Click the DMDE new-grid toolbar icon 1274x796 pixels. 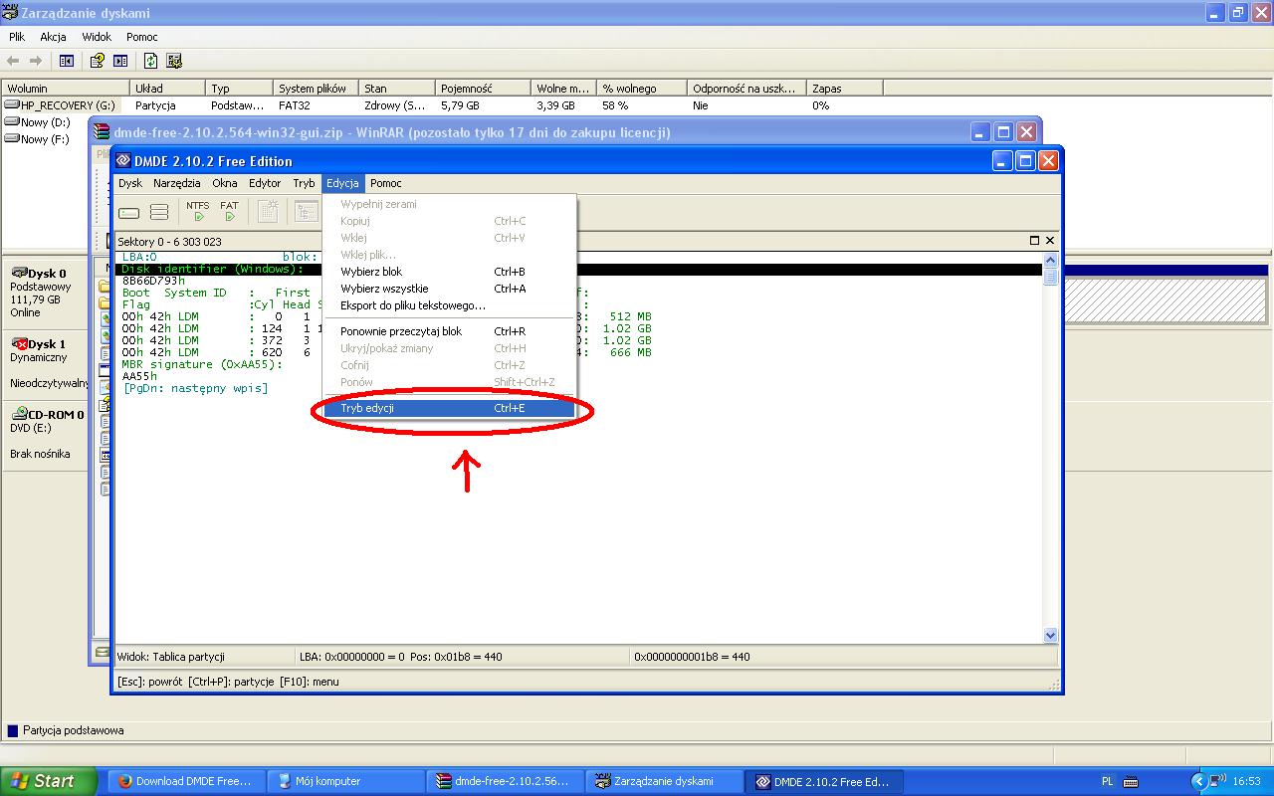(x=268, y=211)
